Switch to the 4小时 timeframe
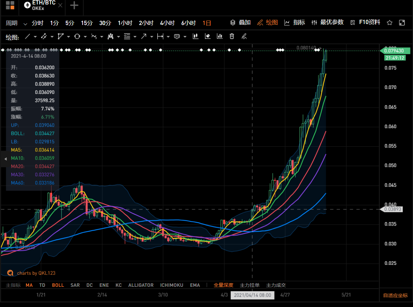This screenshot has height=307, width=413. coord(167,23)
